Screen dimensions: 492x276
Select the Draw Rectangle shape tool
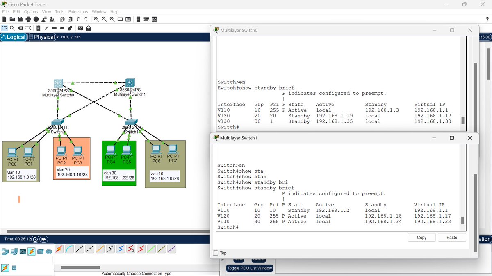(54, 28)
